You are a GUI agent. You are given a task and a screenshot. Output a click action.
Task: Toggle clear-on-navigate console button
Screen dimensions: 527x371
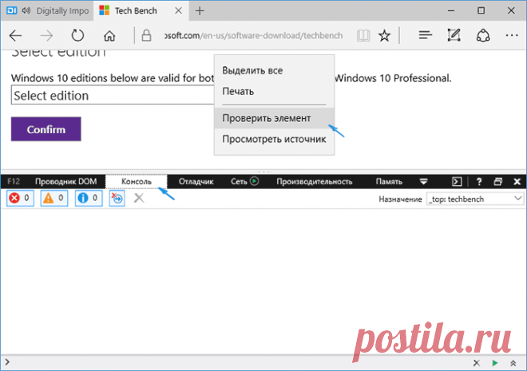(x=117, y=198)
